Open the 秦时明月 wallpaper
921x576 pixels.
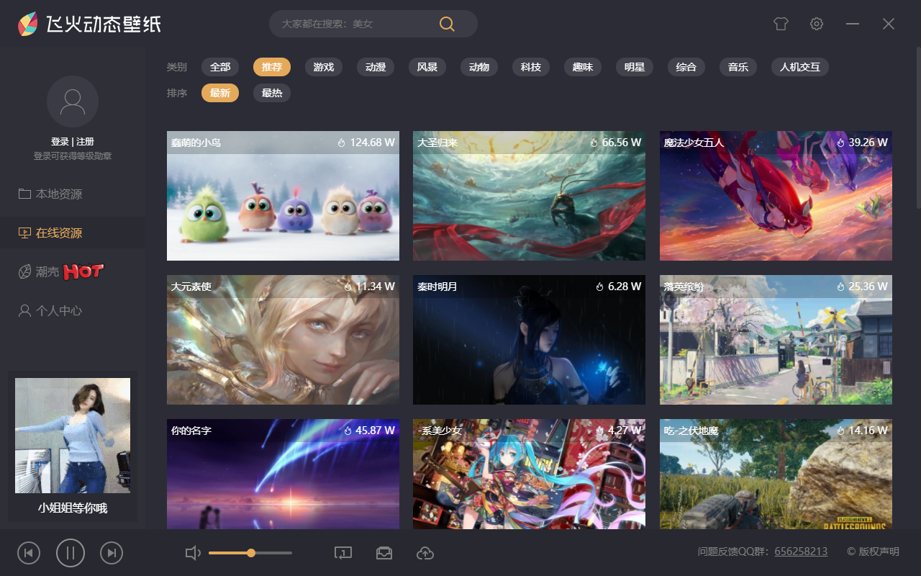(x=529, y=340)
